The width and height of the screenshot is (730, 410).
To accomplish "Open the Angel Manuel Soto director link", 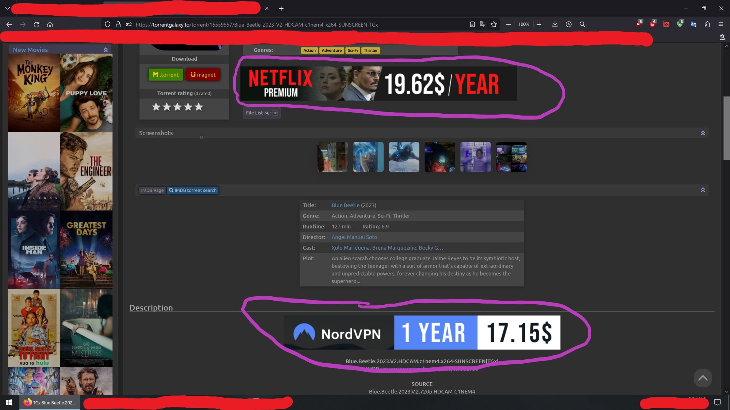I will (x=354, y=237).
